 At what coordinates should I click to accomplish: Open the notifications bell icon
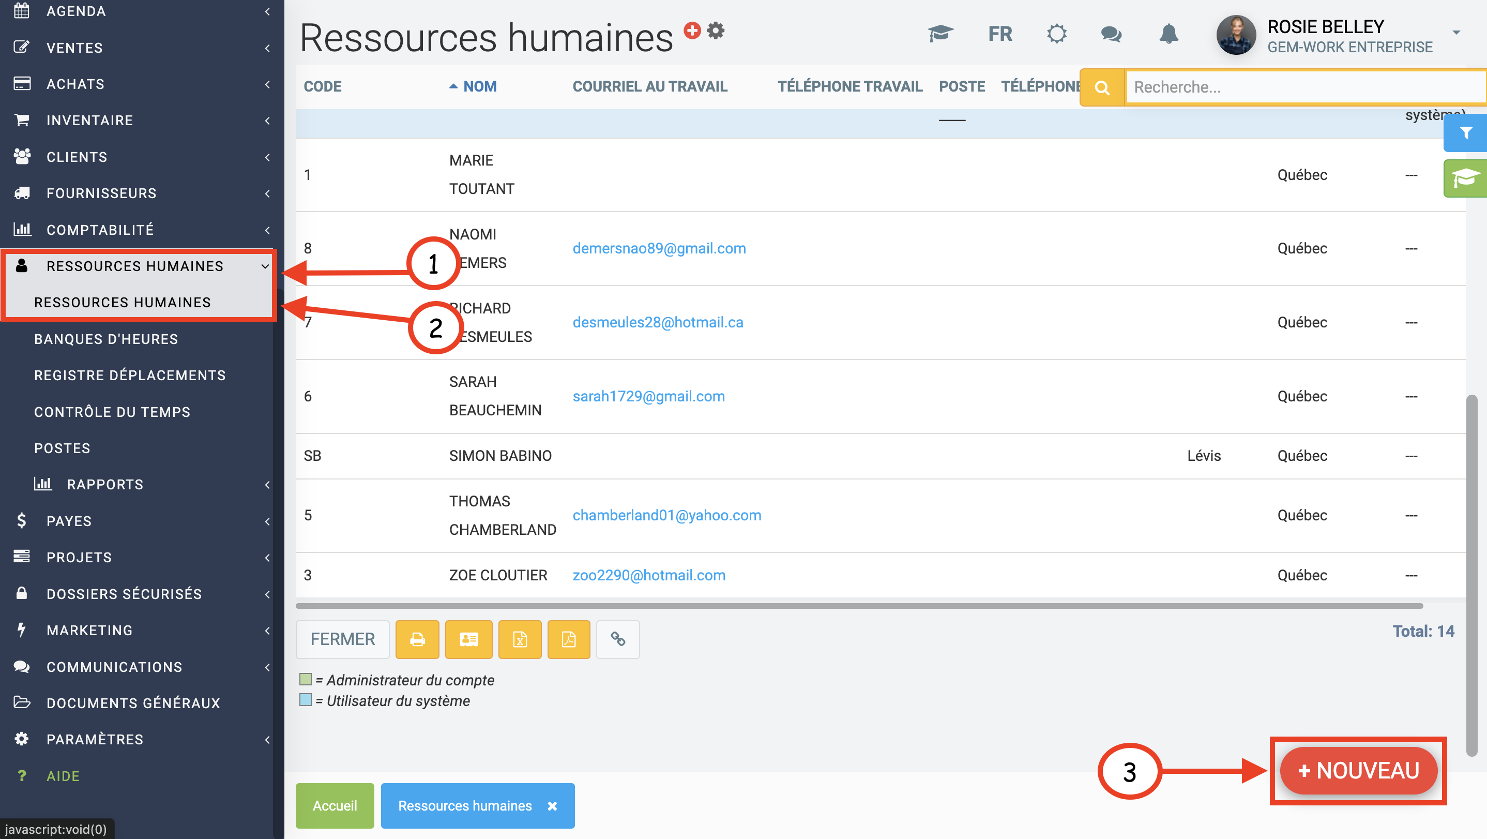pyautogui.click(x=1169, y=34)
